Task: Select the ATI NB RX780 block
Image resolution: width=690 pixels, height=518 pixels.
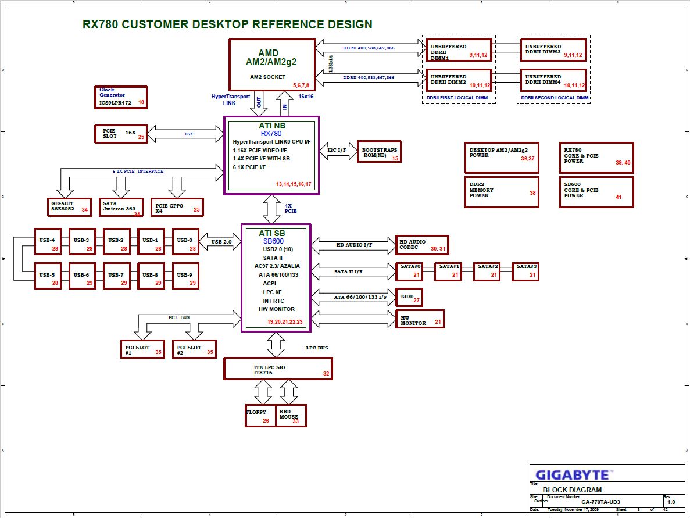Action: [x=271, y=155]
